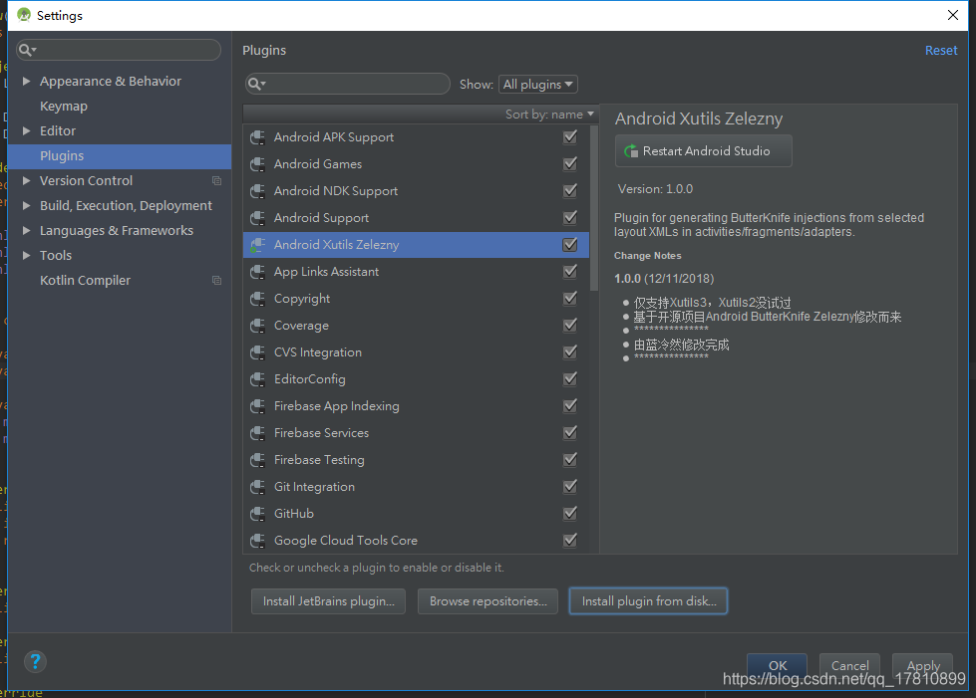
Task: Click the plugin list vertical scrollbar
Action: point(594,208)
